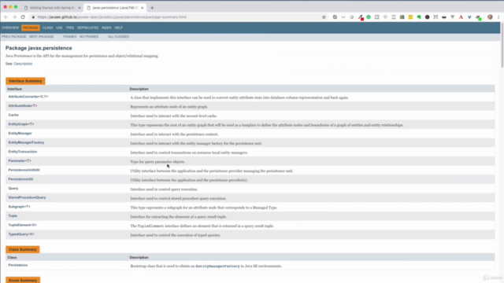504x283 pixels.
Task: Close the javax.persistence tab
Action: pos(142,8)
